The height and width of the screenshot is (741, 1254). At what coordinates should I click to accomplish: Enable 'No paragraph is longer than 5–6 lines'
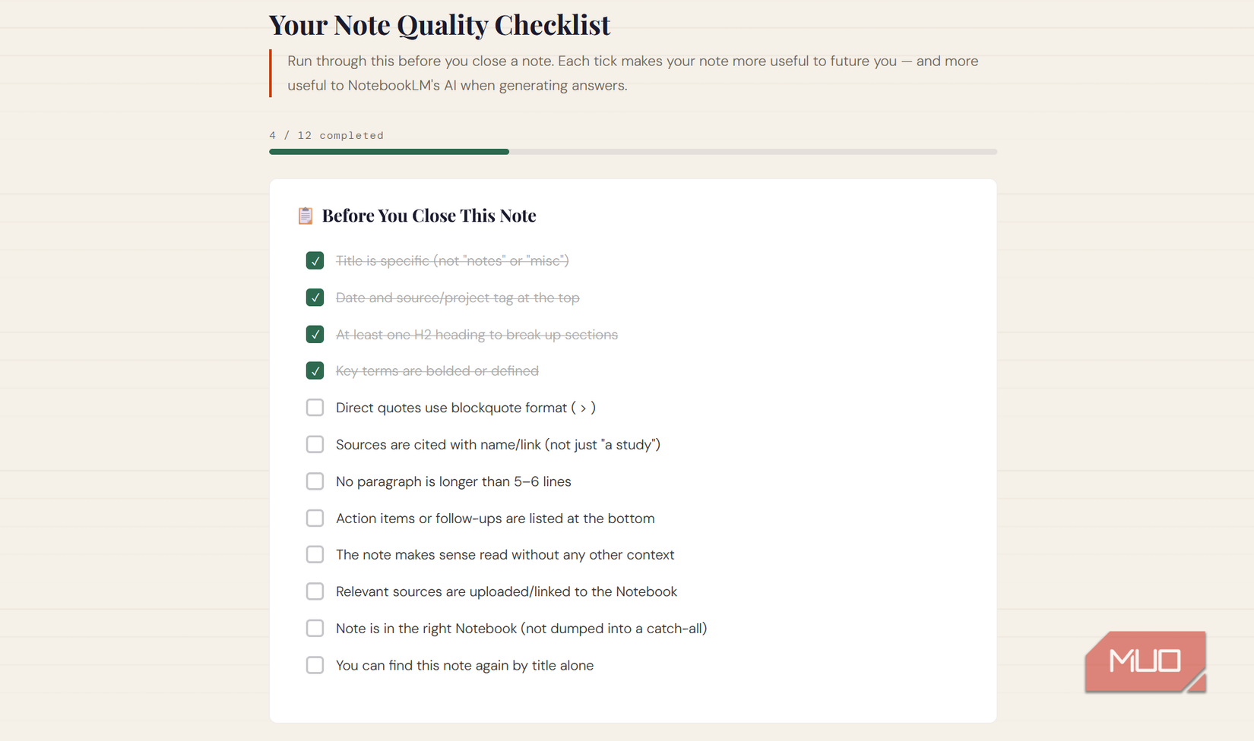(x=315, y=481)
